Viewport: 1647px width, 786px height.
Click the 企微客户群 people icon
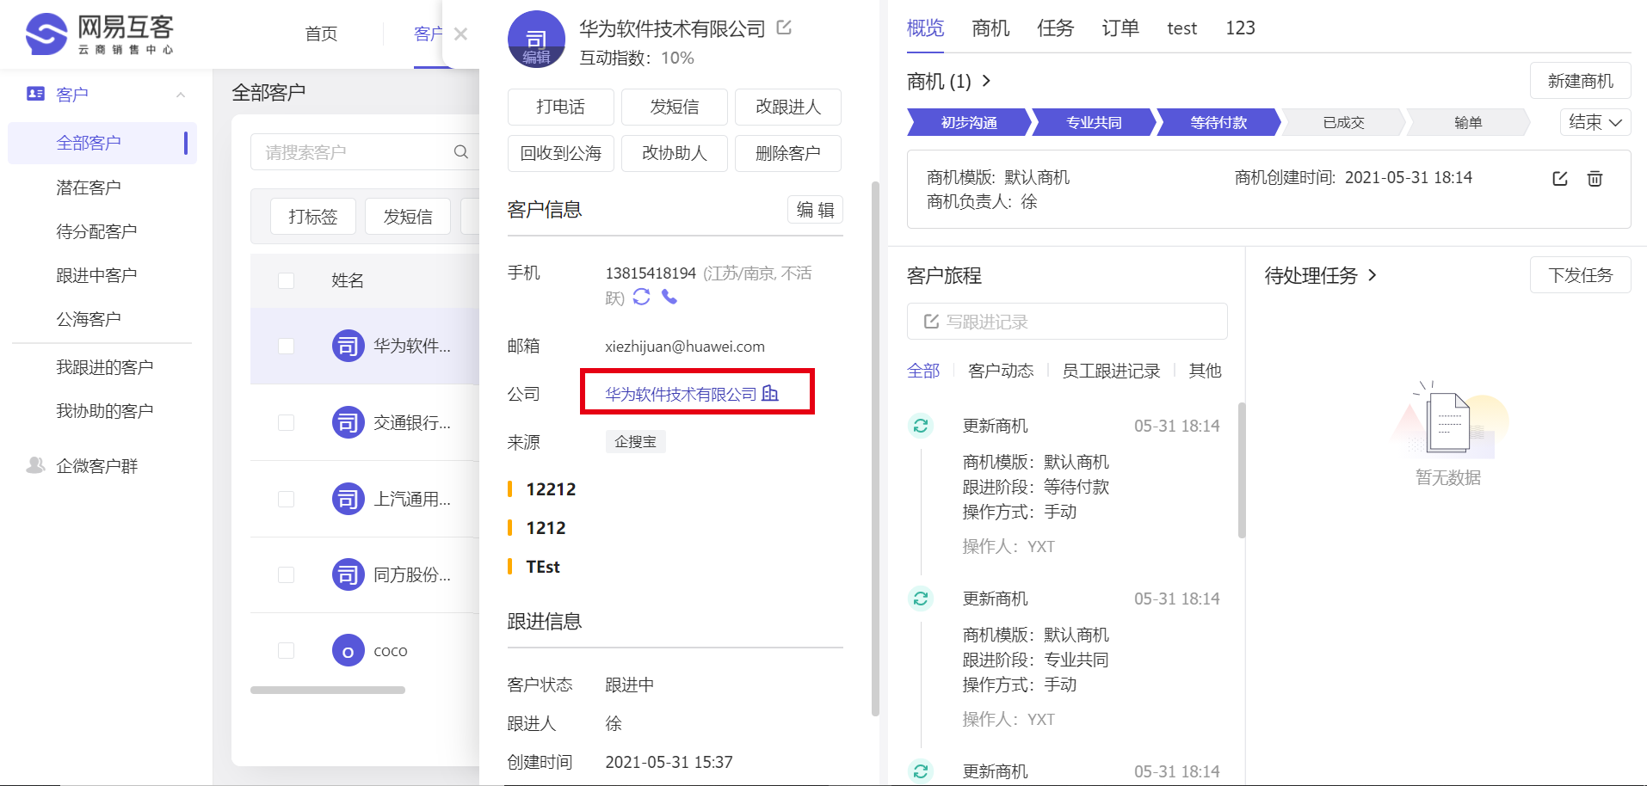coord(35,465)
